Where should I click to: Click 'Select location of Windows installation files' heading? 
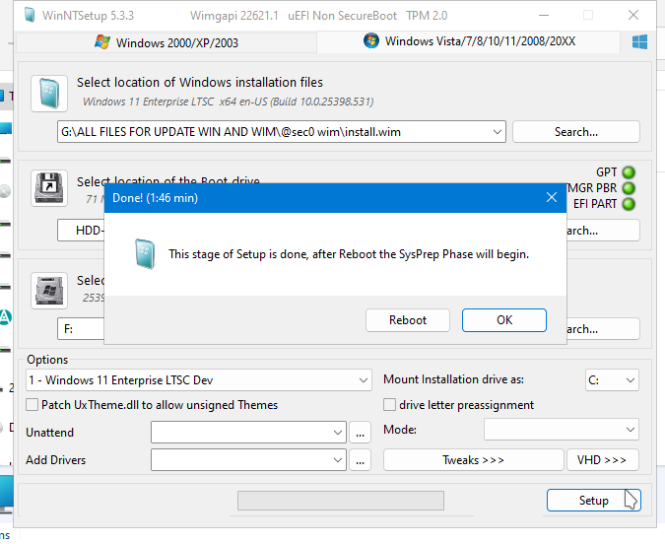[200, 83]
